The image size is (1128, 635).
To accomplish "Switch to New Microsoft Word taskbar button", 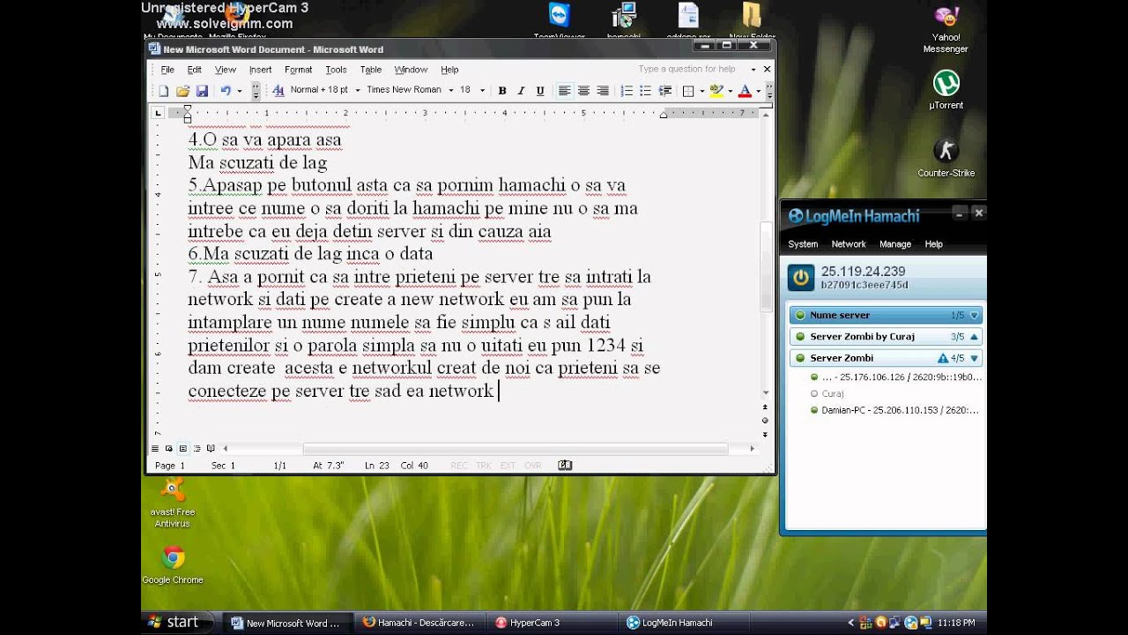I will pyautogui.click(x=288, y=623).
